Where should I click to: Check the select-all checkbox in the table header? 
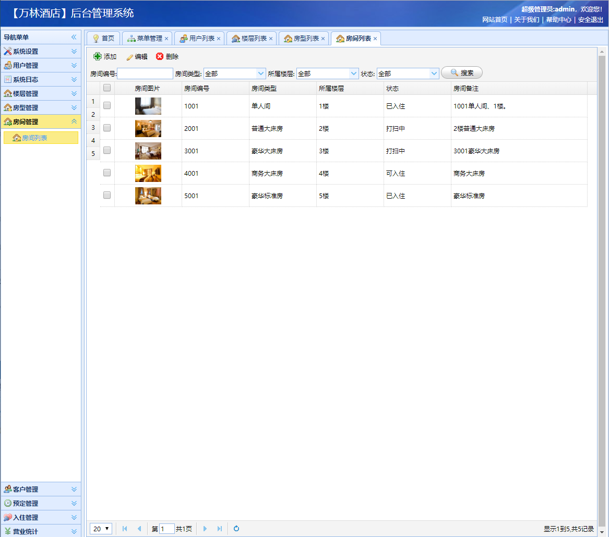click(106, 88)
